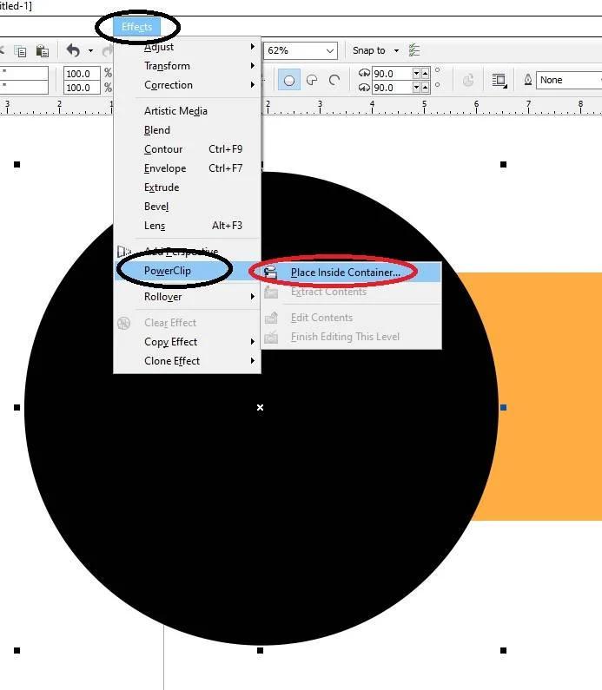
Task: Click the white X center marker of the circle
Action: (261, 407)
